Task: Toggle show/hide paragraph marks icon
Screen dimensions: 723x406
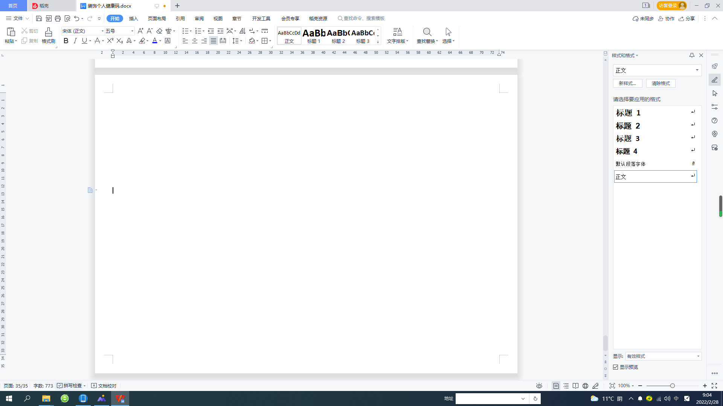Action: 252,31
